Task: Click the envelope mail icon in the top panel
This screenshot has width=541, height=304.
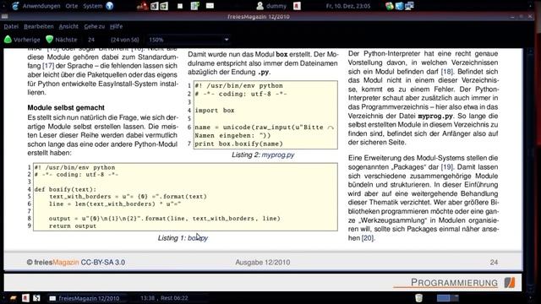Action: coord(210,6)
